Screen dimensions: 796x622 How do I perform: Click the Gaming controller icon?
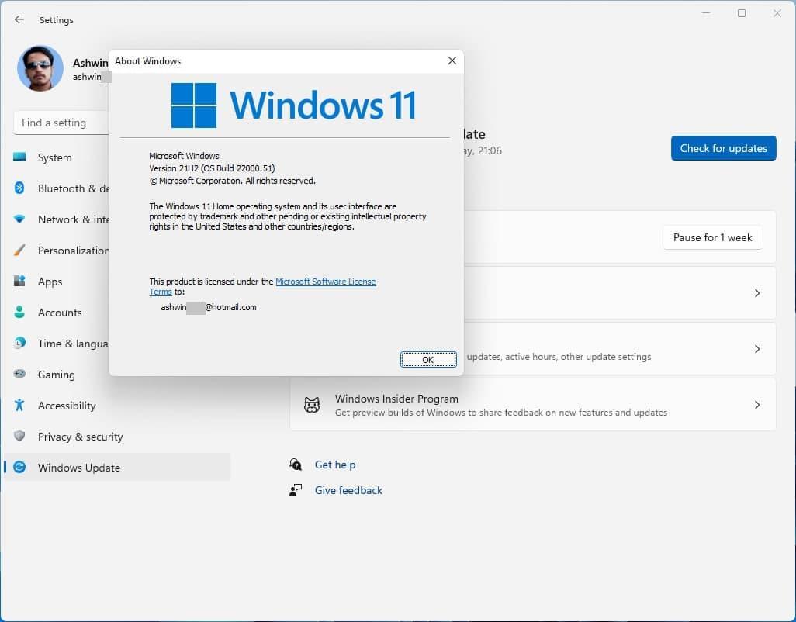tap(19, 375)
